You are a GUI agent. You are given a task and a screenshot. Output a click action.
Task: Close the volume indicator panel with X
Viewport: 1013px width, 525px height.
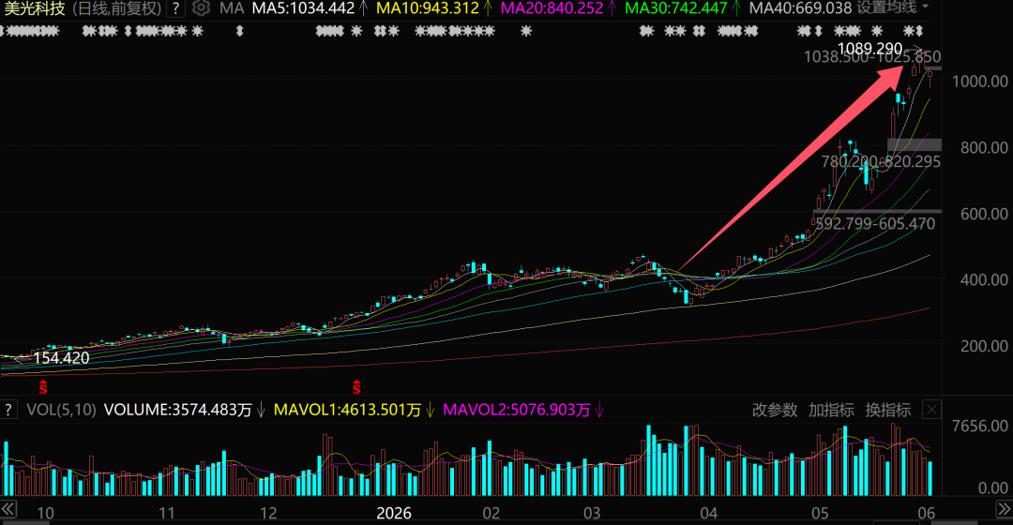(931, 410)
